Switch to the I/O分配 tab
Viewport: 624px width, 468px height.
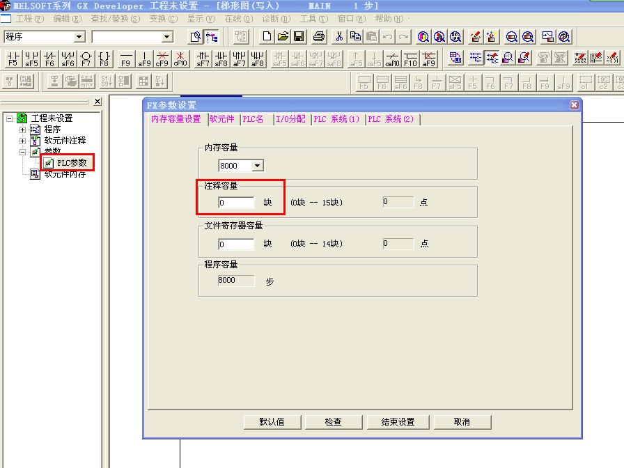290,119
